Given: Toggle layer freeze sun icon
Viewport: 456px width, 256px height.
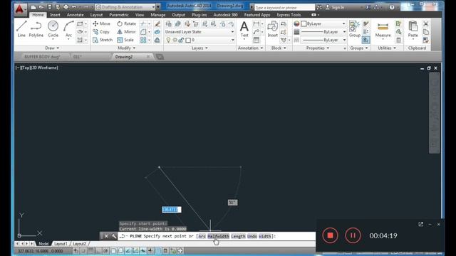Looking at the screenshot, I should (x=175, y=40).
